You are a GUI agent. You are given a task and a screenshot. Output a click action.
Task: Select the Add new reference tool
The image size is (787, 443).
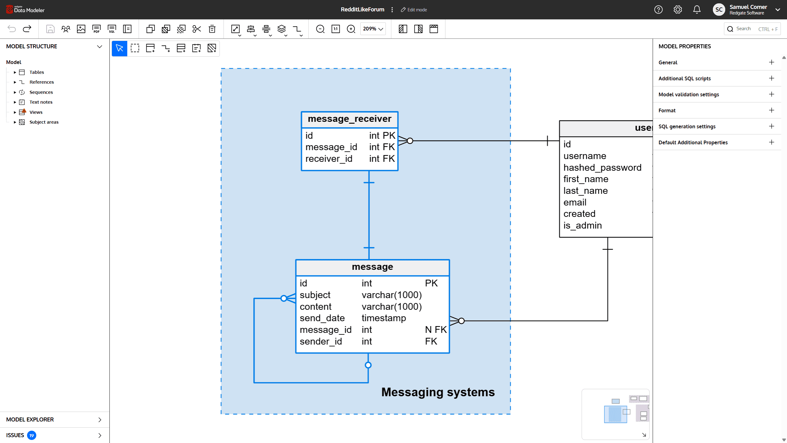(166, 48)
